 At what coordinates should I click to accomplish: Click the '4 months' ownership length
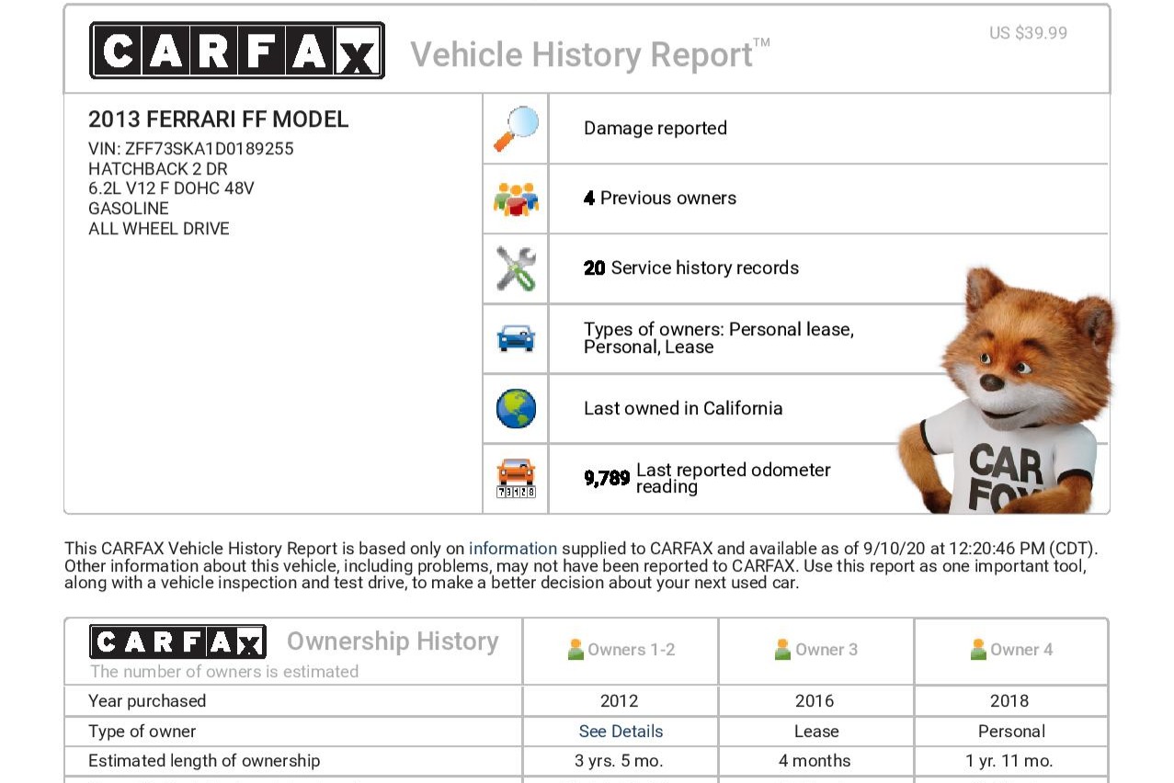click(x=815, y=761)
